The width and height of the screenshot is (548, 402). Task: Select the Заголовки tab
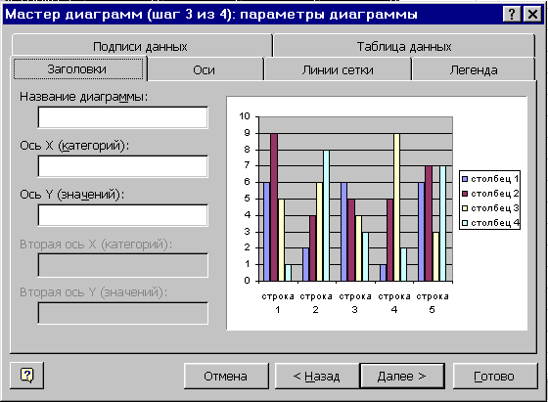[x=78, y=69]
